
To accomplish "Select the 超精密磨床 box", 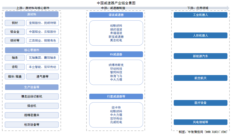I will tap(32, 115).
